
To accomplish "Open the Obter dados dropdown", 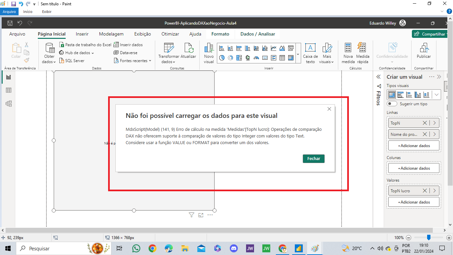I will [x=49, y=53].
